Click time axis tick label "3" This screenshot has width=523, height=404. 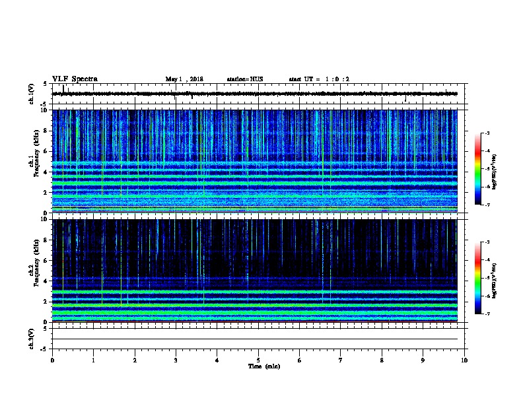[x=176, y=360]
